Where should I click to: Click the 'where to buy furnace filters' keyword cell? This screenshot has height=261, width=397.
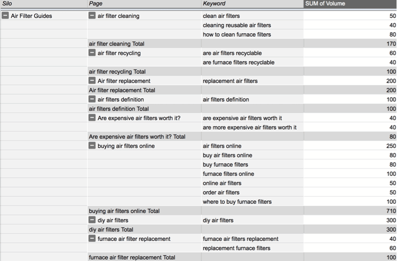(x=253, y=201)
